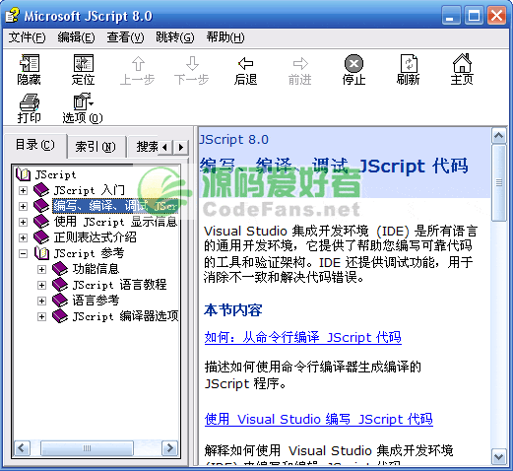Click the 上一步 (Previous) up arrow icon

138,63
